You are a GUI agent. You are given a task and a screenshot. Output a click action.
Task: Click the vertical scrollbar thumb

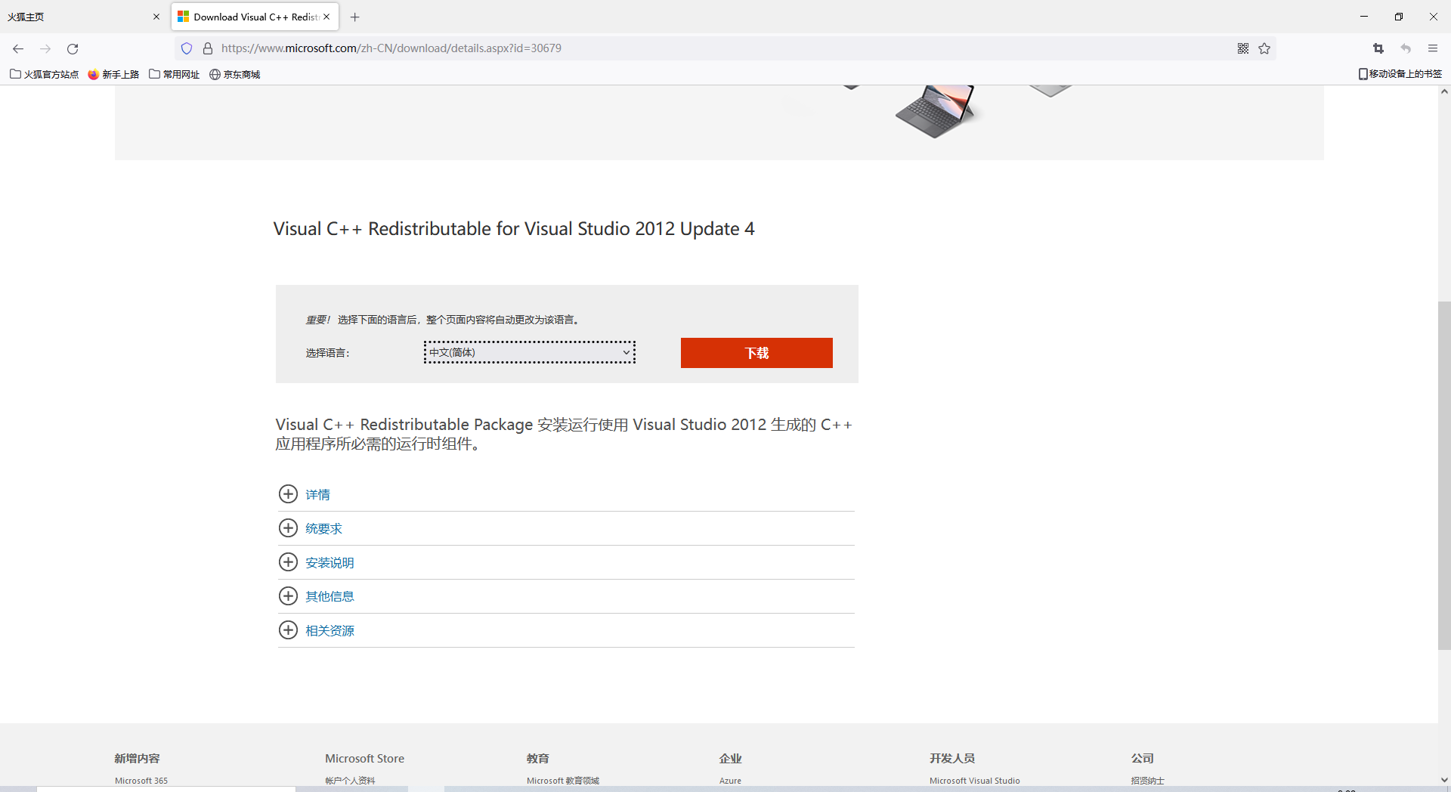point(1444,475)
